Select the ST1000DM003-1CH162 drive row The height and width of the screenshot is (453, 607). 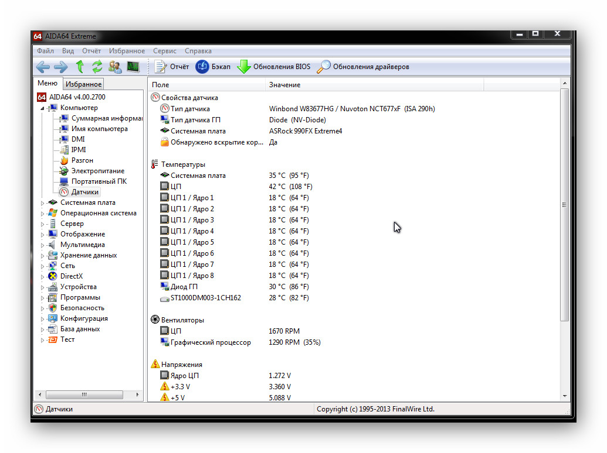click(234, 298)
